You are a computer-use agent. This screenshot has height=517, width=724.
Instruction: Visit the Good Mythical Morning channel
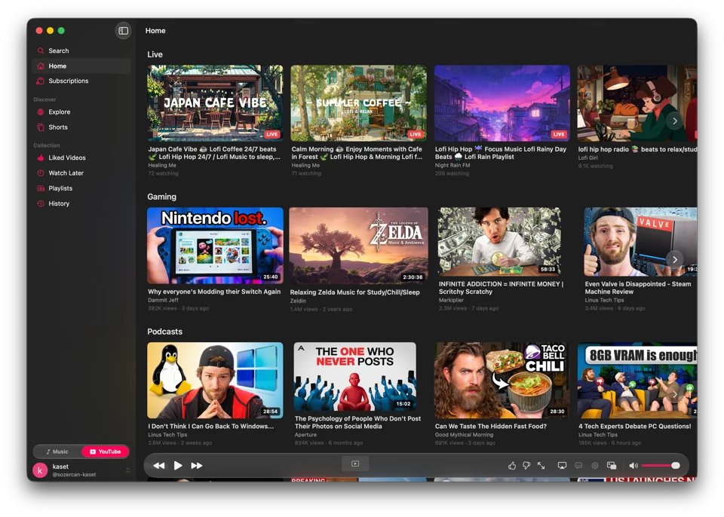click(464, 435)
